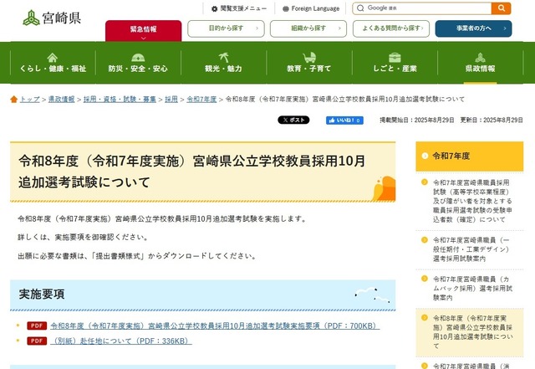The width and height of the screenshot is (535, 369).
Task: Open よくある質問から探す button
Action: pyautogui.click(x=391, y=28)
